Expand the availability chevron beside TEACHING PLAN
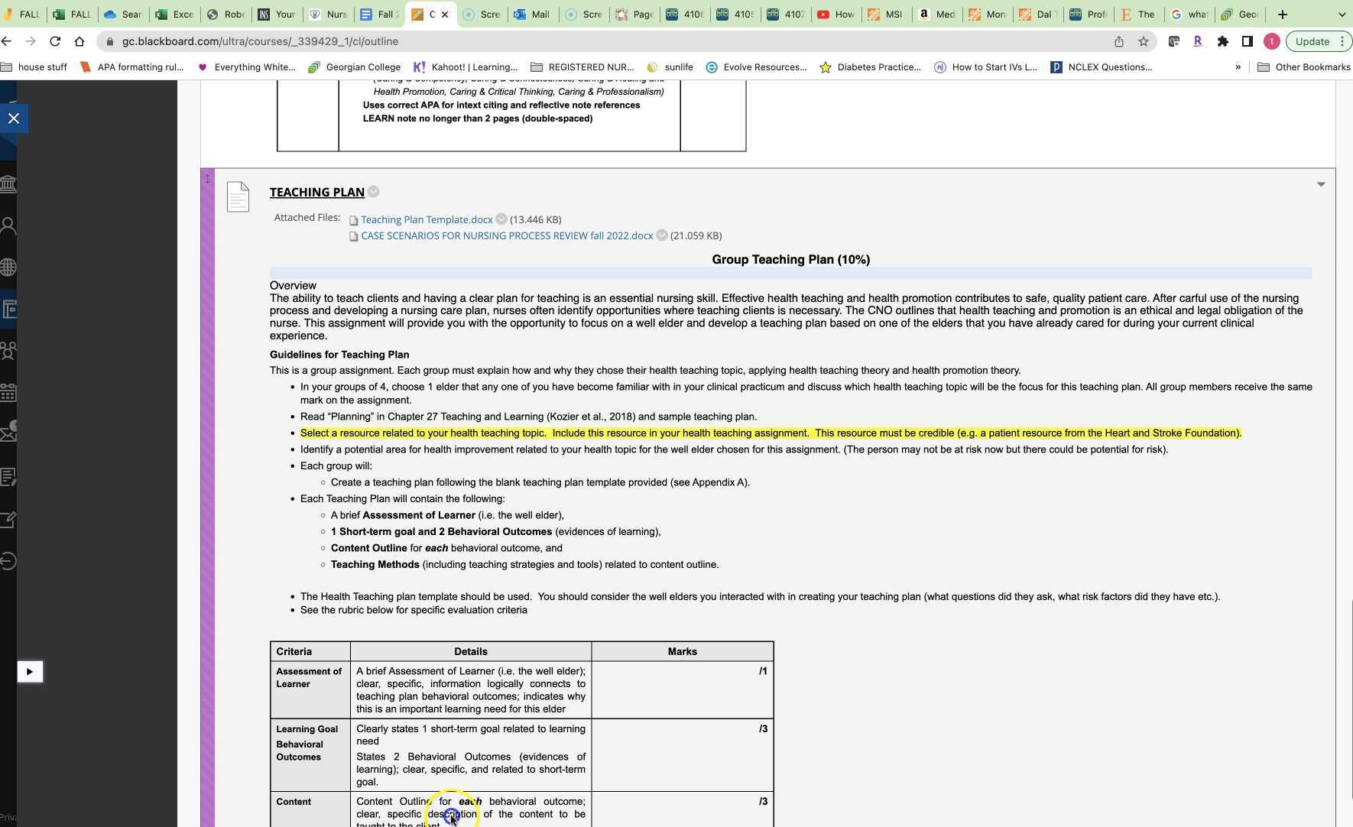The width and height of the screenshot is (1353, 827). coord(374,192)
